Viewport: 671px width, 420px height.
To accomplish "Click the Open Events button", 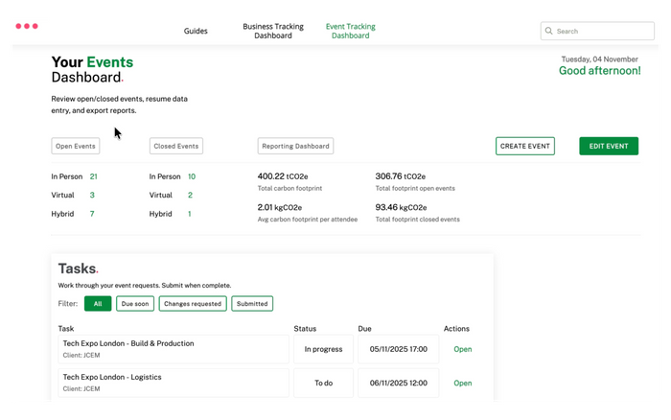I will tap(75, 146).
